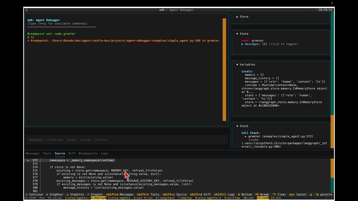Select tmux window 2:deploy
This screenshot has height=201, width=358.
point(98,198)
